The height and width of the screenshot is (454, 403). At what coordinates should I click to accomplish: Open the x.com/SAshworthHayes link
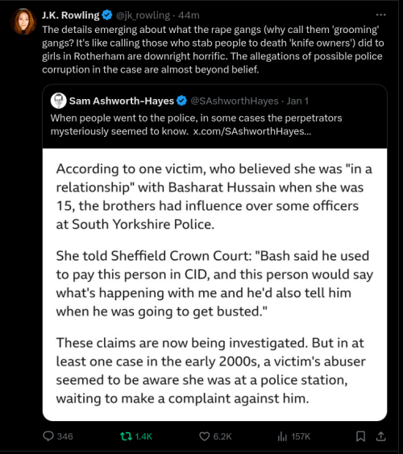coord(252,131)
